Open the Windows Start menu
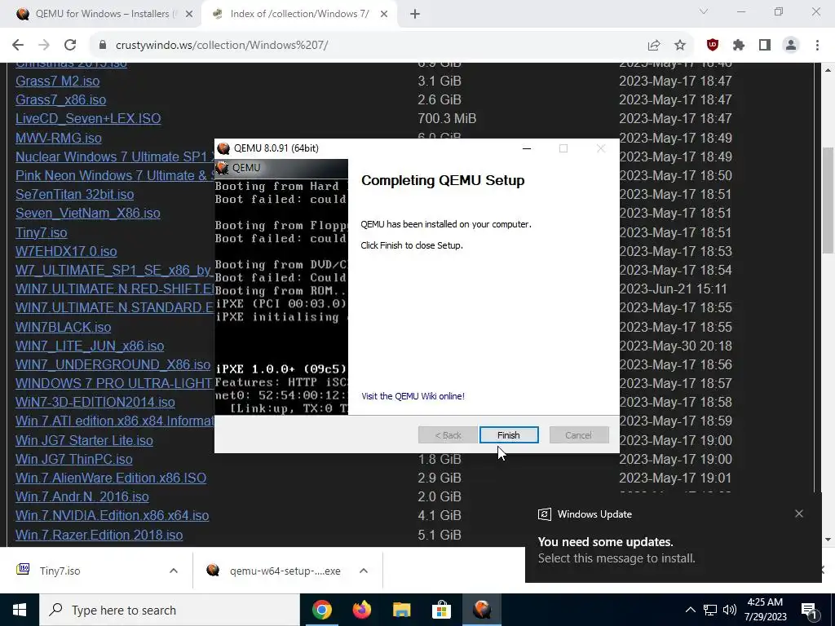 coord(20,610)
